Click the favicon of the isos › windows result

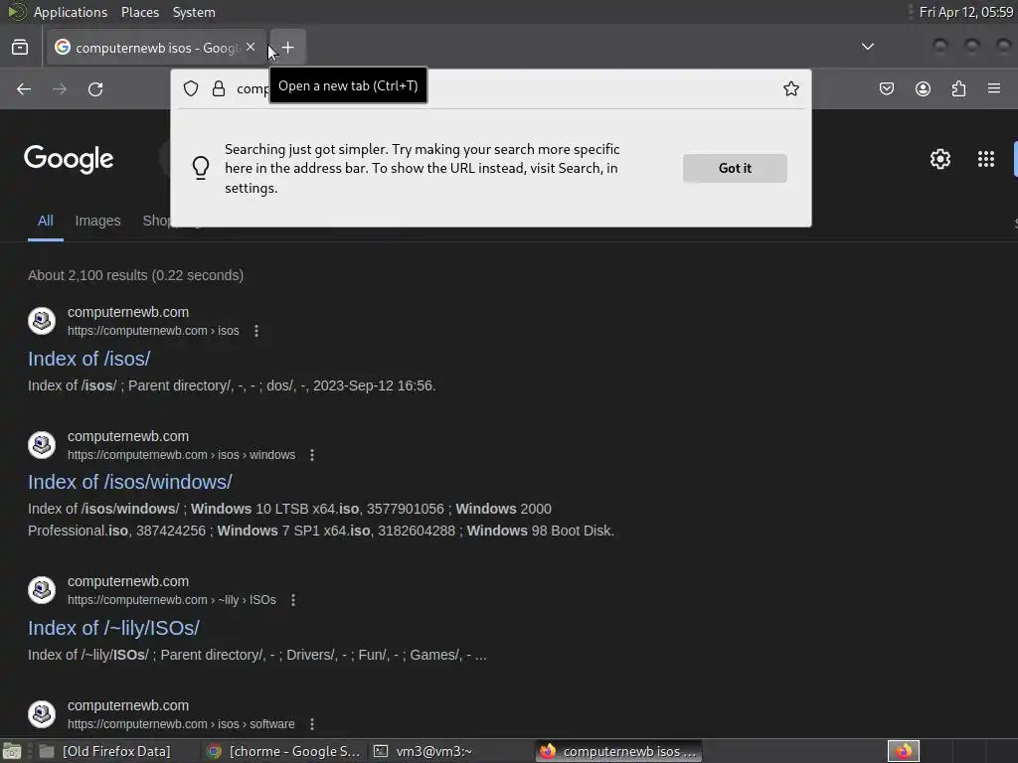click(x=42, y=445)
